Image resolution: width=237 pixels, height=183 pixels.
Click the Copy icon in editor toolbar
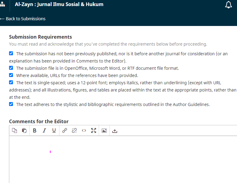(x=14, y=130)
